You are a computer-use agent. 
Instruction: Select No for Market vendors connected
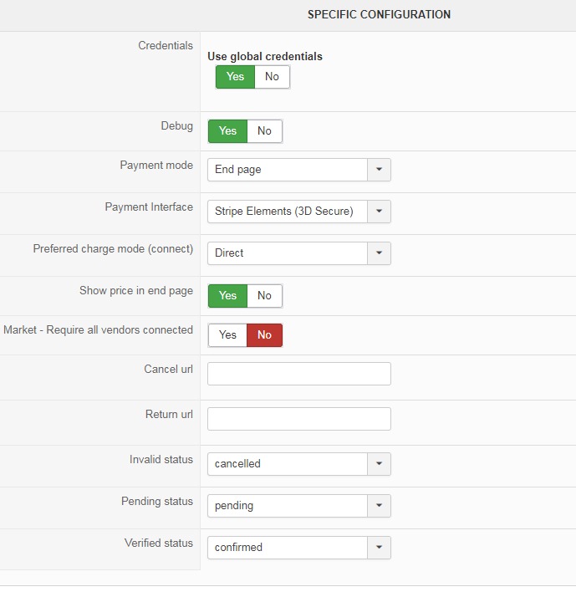click(x=264, y=335)
